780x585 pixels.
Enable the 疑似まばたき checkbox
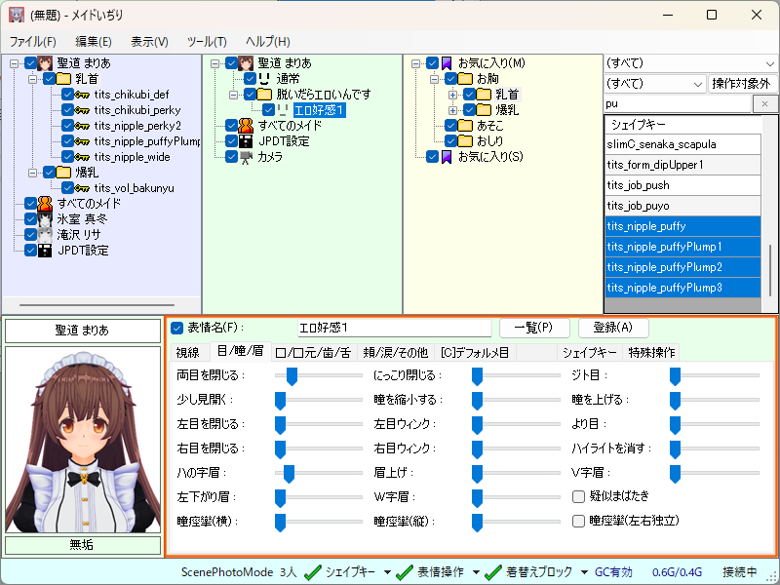579,496
